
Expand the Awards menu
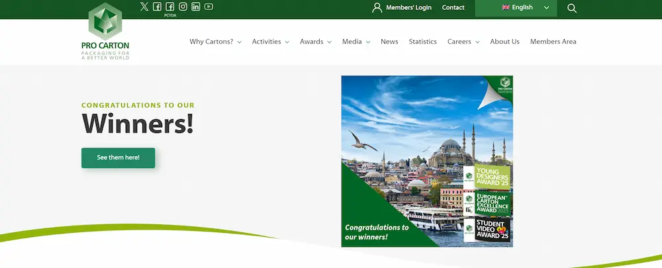click(315, 42)
